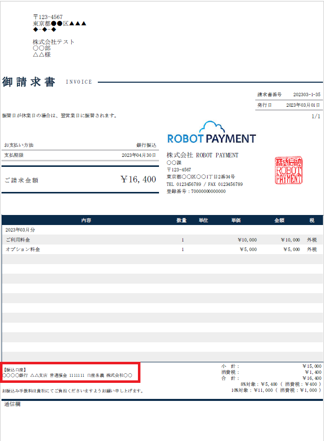Select the 銀行振込 payment method value
The image size is (324, 441).
[146, 145]
